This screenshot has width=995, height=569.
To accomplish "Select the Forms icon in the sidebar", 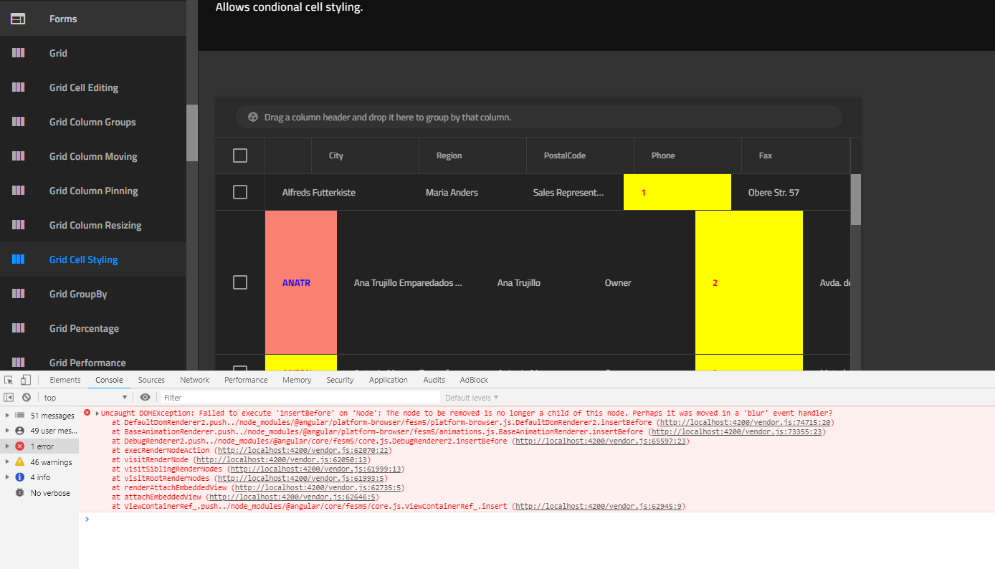I will 18,18.
